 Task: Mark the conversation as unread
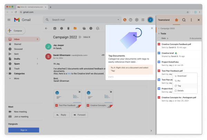(x=84, y=28)
